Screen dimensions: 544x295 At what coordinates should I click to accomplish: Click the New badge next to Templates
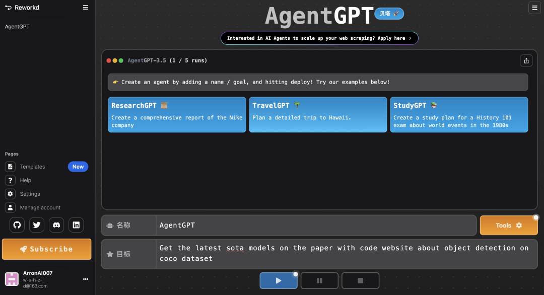click(78, 167)
